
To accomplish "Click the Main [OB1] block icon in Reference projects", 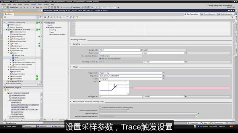I will click(12, 103).
